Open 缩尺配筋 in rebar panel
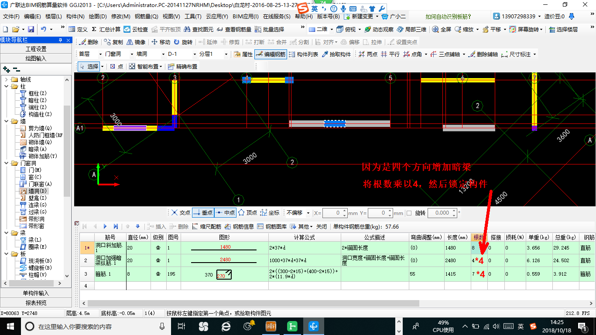Viewport: 596px width, 335px height. pos(207,226)
